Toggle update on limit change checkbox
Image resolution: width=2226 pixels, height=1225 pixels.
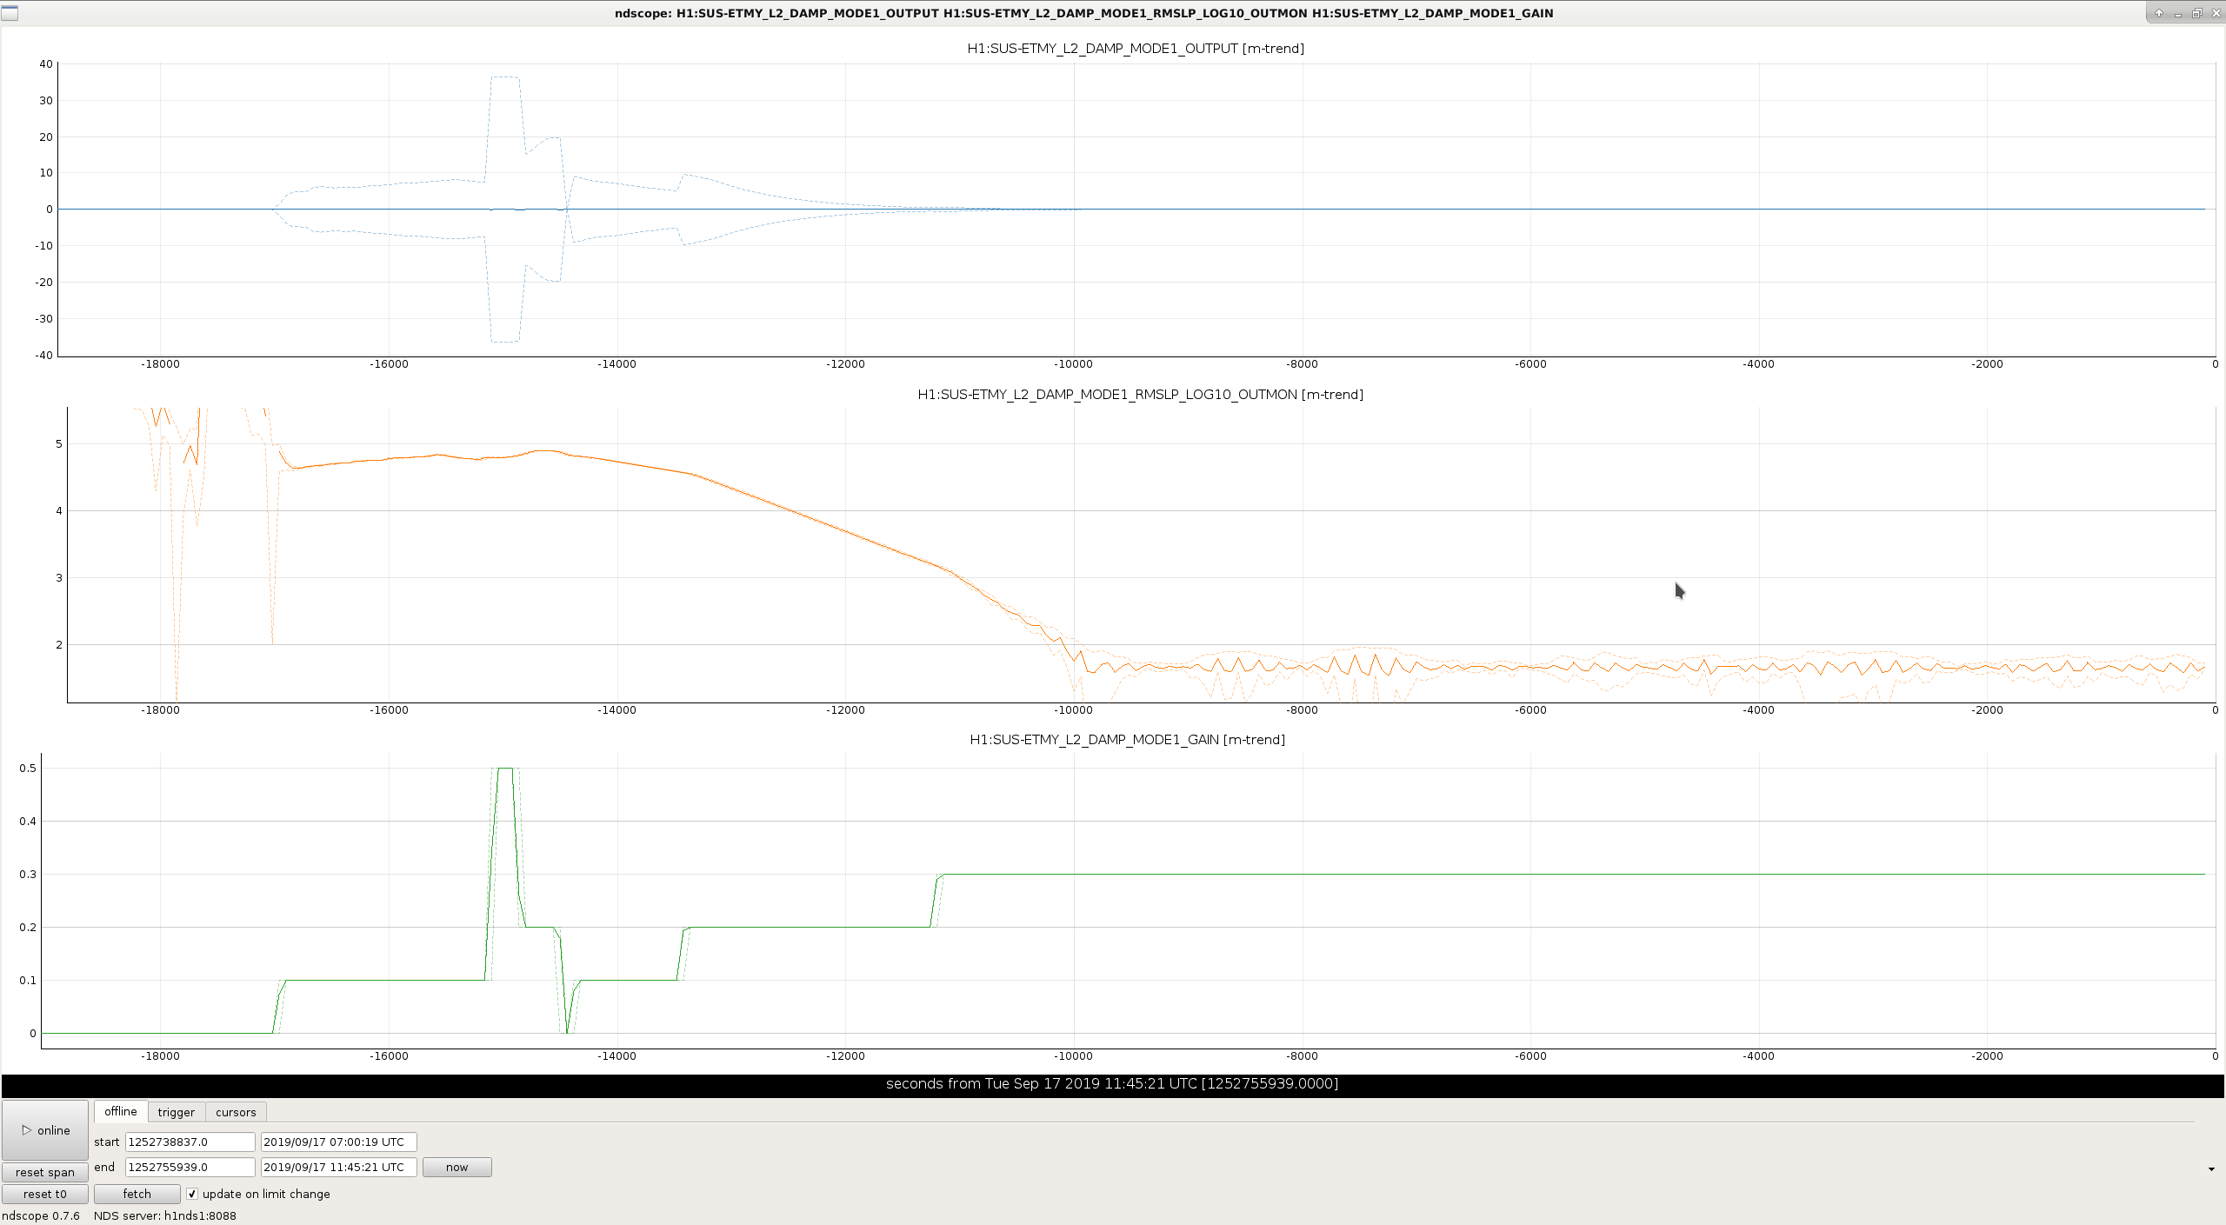192,1194
